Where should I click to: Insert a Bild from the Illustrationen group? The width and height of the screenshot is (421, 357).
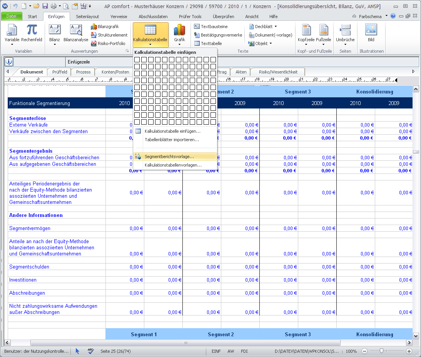[371, 30]
